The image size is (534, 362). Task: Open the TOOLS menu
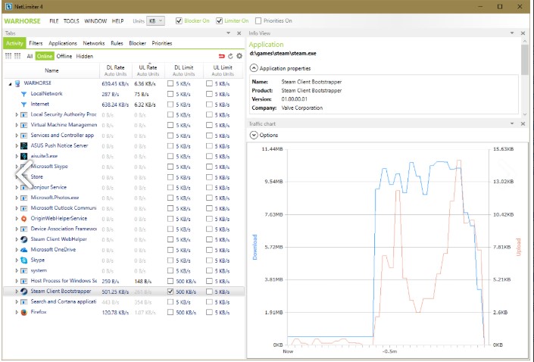point(71,21)
